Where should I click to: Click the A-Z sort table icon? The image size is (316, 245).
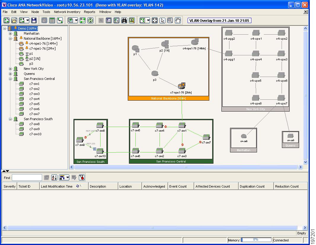coord(54,178)
